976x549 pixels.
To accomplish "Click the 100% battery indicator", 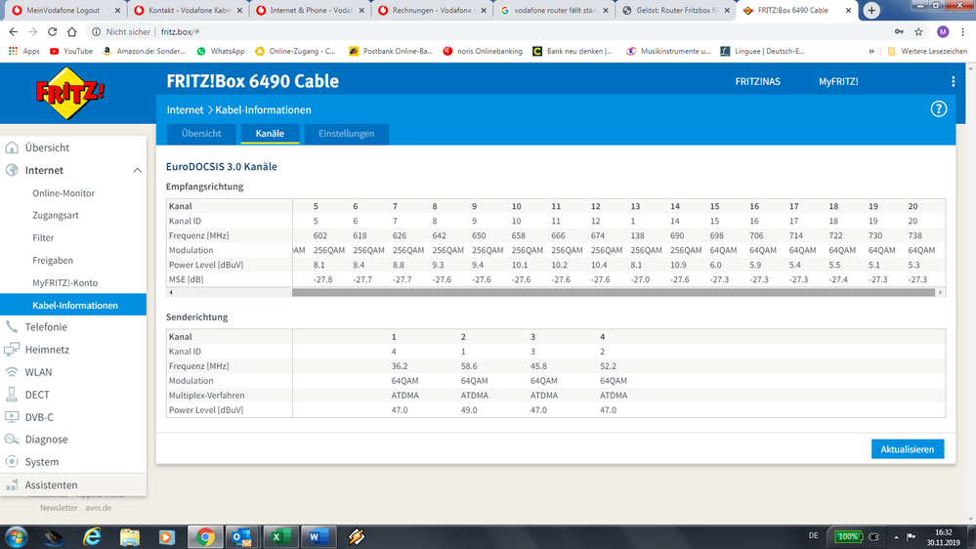I will pos(847,536).
